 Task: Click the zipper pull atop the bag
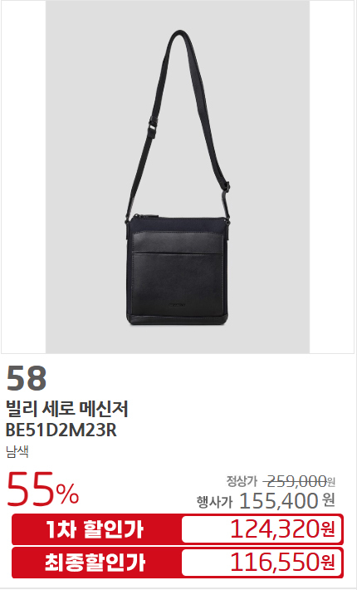(x=148, y=215)
